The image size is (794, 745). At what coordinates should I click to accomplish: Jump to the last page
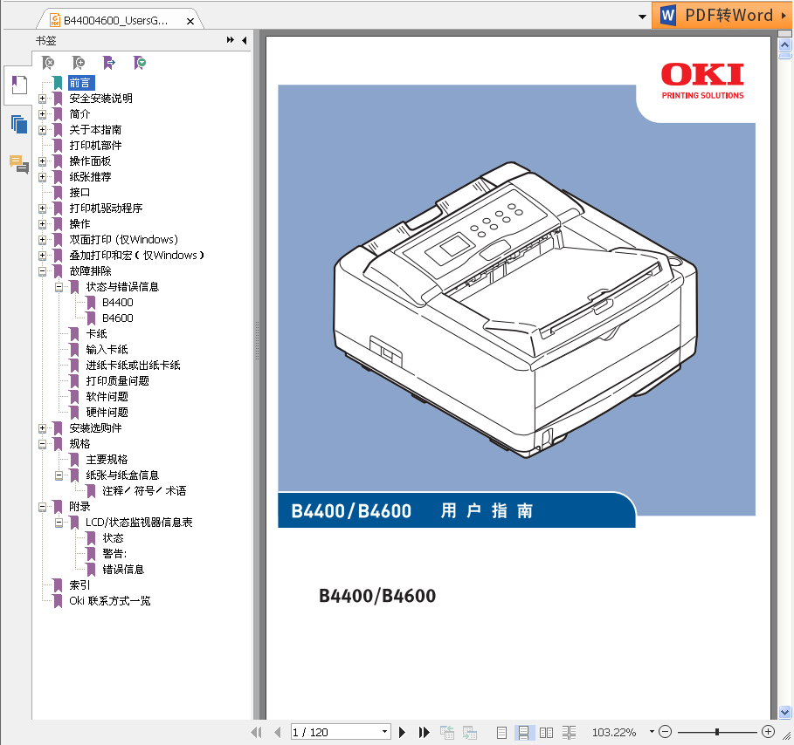(x=424, y=732)
